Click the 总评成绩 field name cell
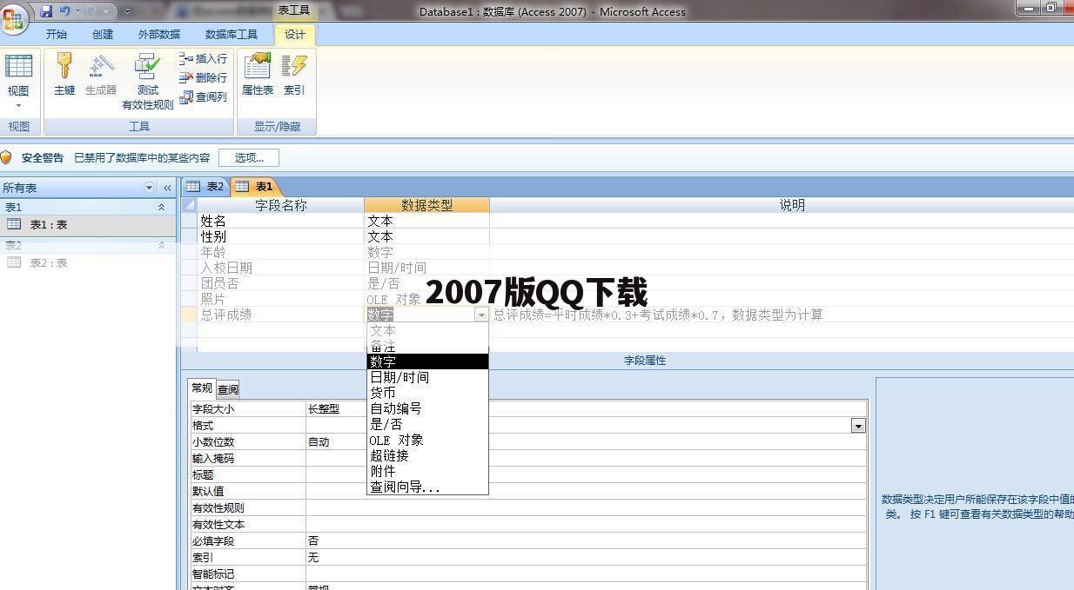 281,315
